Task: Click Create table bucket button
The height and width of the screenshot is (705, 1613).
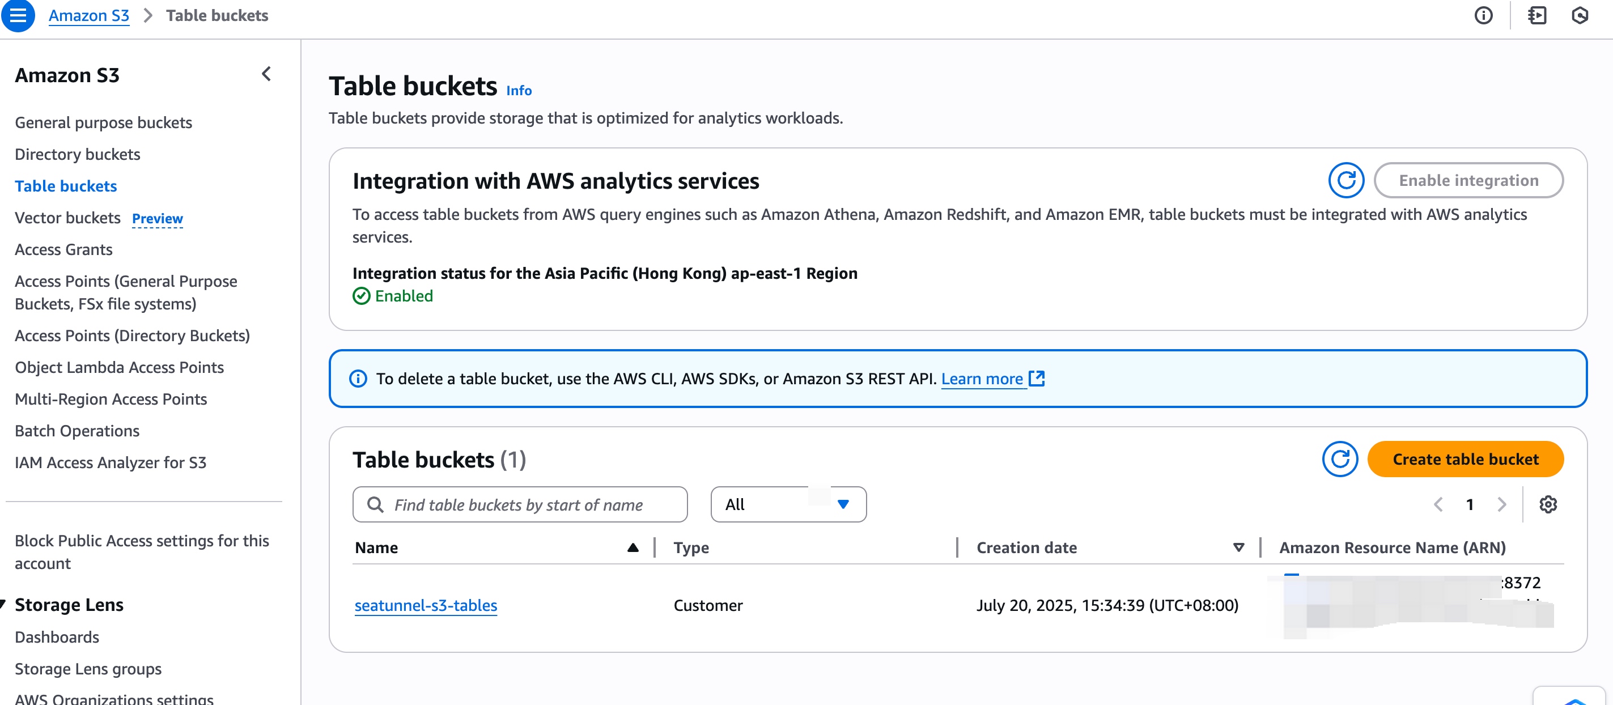Action: (1465, 459)
